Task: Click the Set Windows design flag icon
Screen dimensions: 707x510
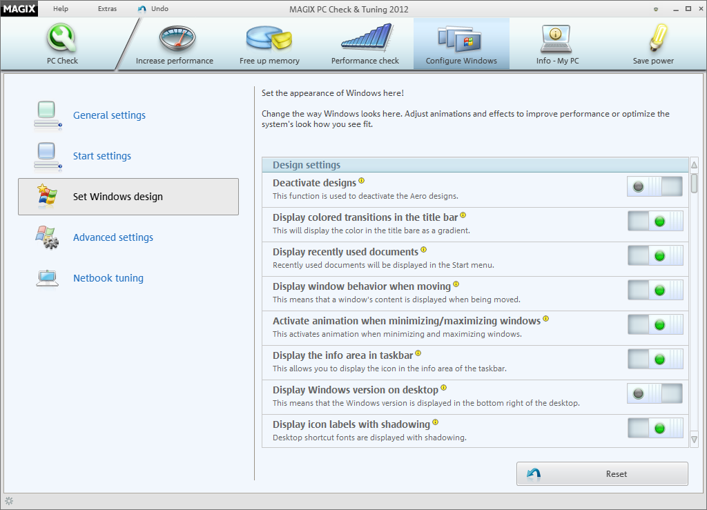Action: [x=48, y=196]
